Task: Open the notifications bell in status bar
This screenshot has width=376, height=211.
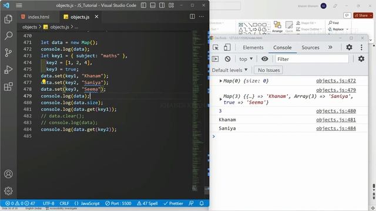Action: tap(202, 203)
